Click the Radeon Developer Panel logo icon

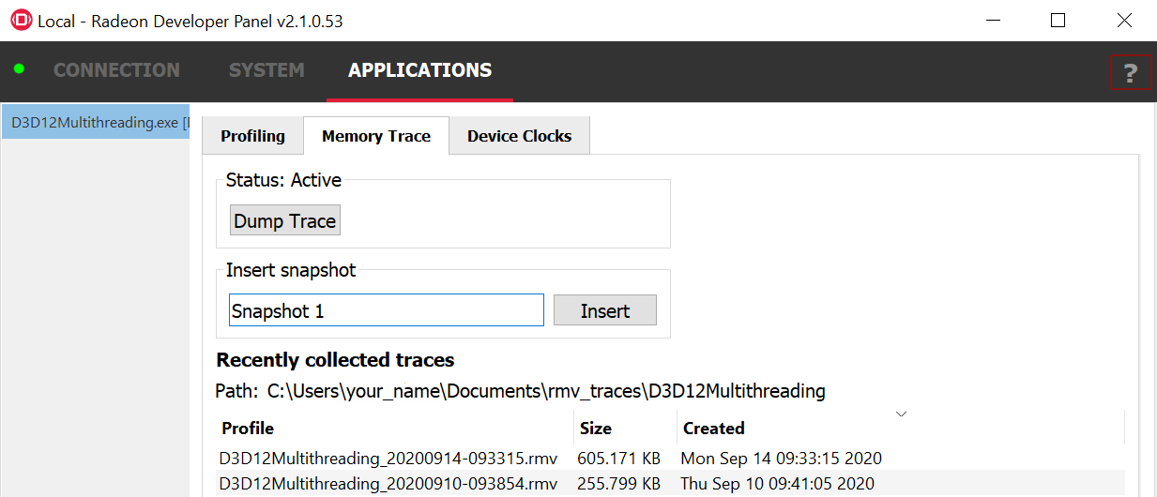(21, 21)
